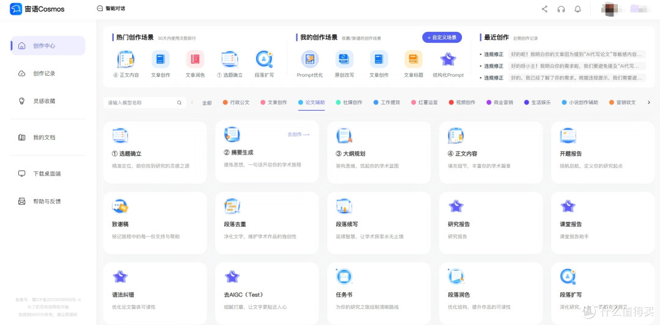Click the 自定义场景 button
660x325 pixels.
[x=442, y=37]
